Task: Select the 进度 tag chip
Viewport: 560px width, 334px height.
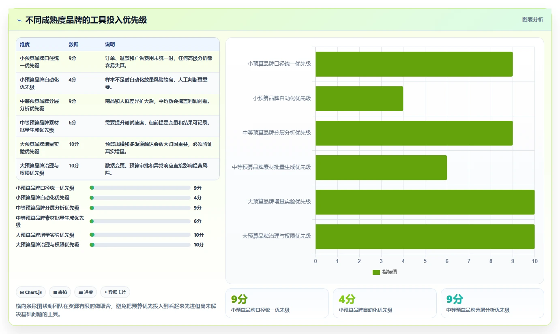Action: coord(86,292)
